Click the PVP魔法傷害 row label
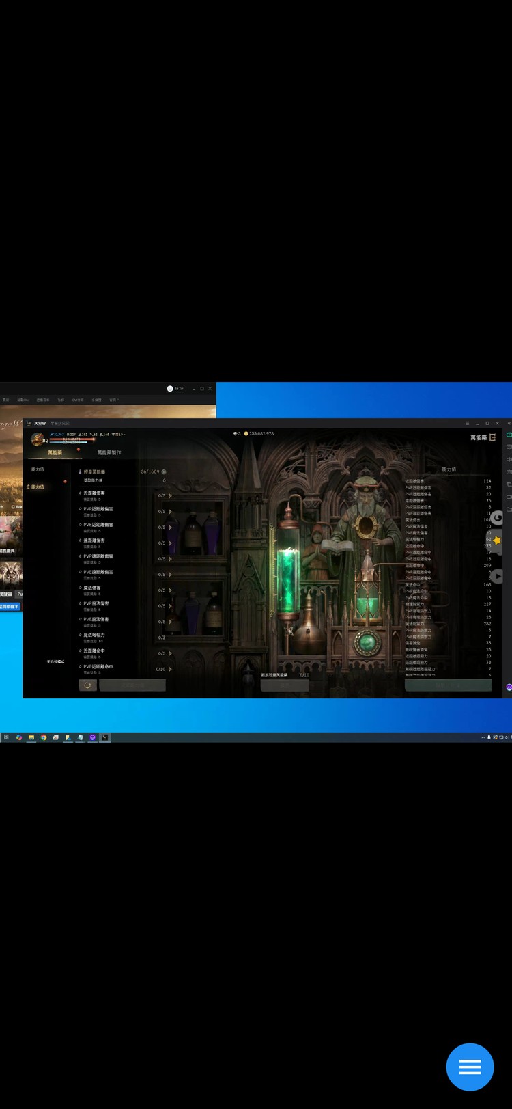Screen dimensions: 512x1109 [96, 603]
